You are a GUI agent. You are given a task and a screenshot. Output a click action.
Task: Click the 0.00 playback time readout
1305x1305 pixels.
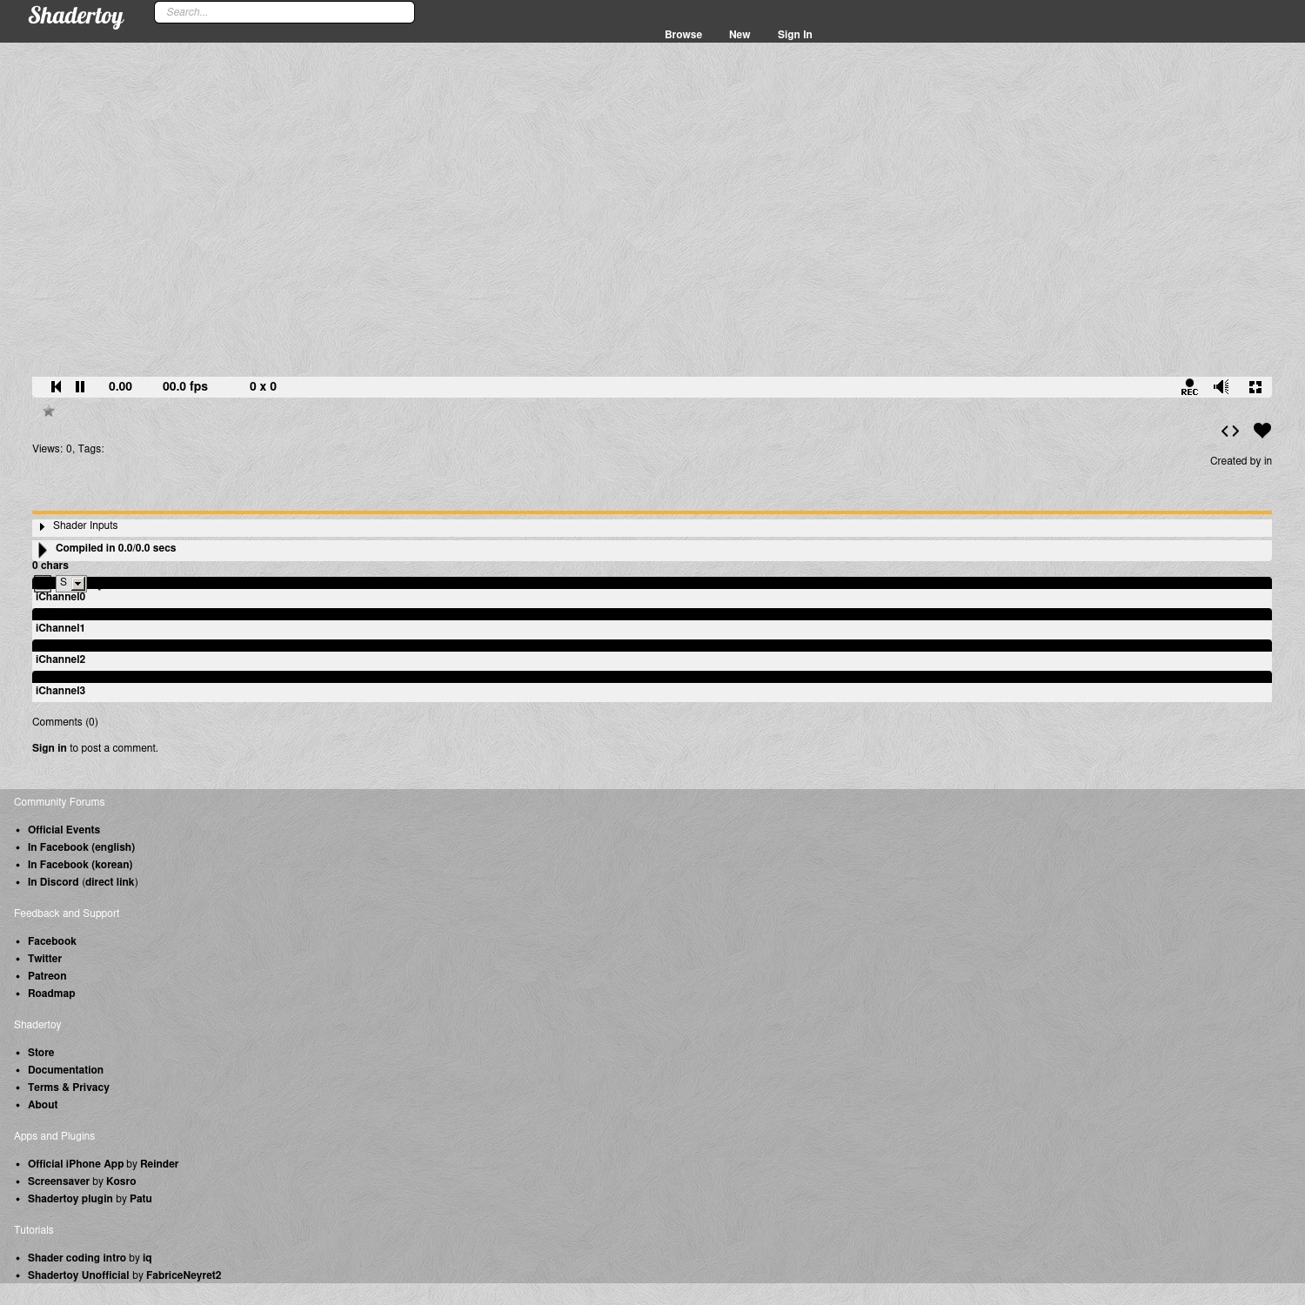[x=120, y=387]
